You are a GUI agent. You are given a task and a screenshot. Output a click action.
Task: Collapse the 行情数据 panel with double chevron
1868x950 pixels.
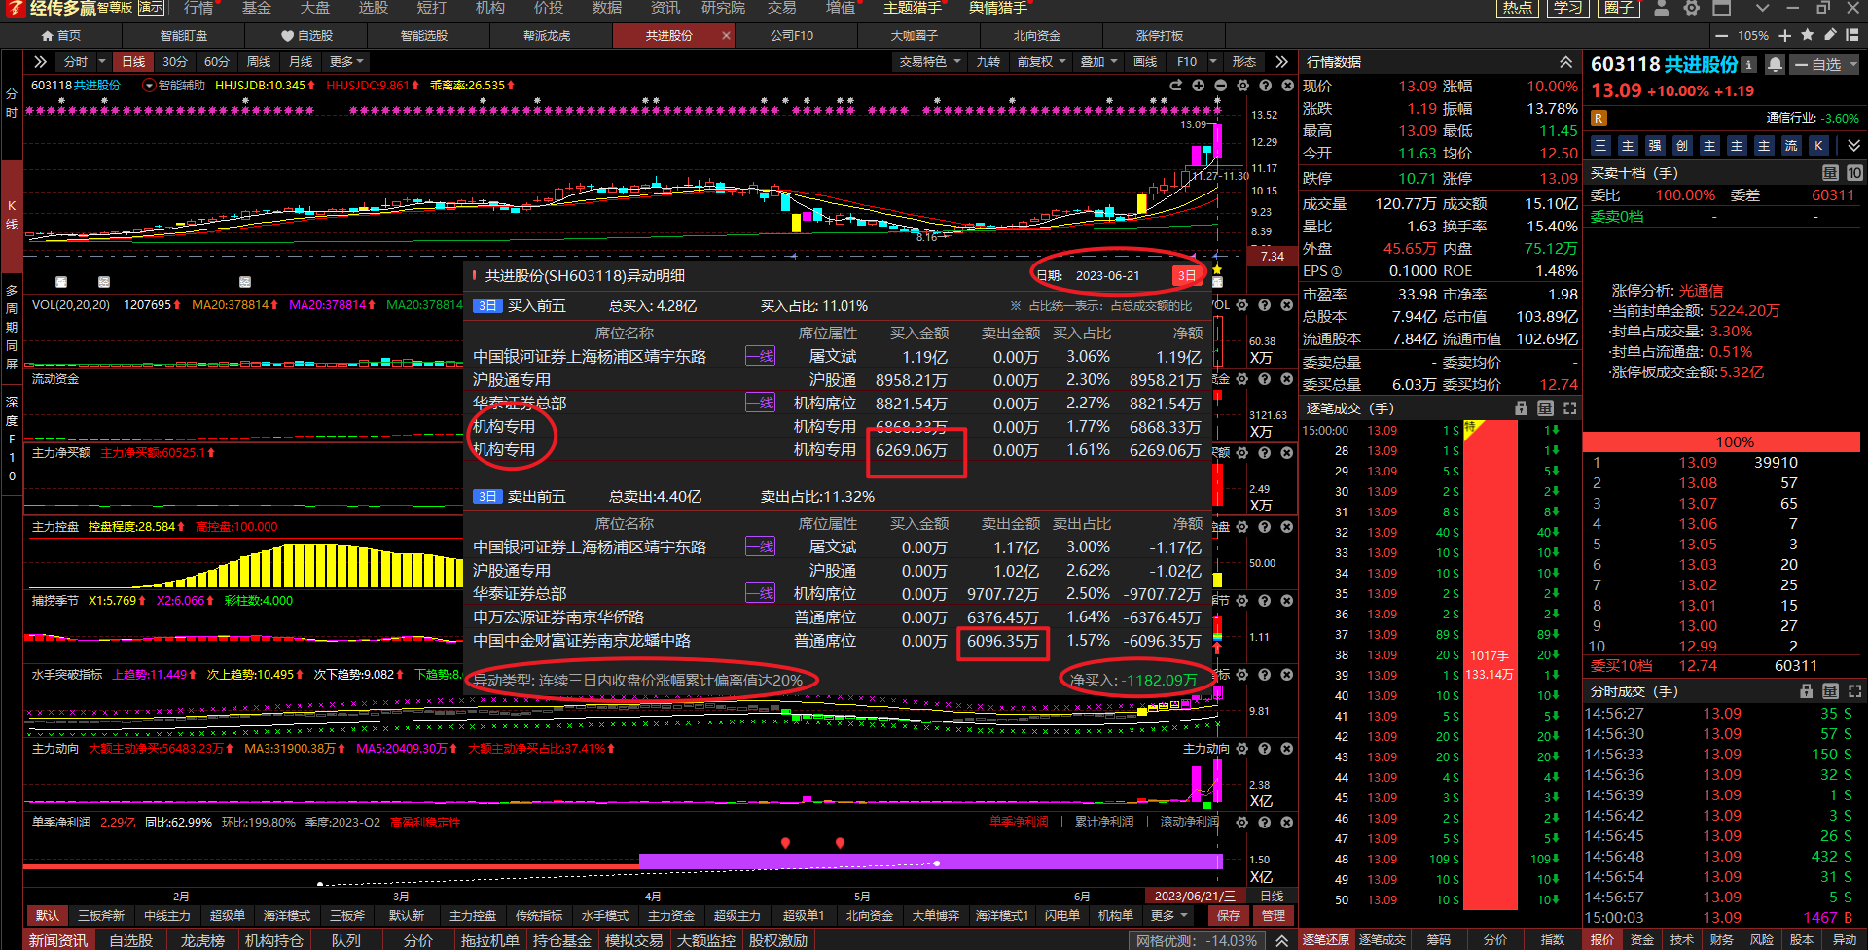[x=1565, y=61]
